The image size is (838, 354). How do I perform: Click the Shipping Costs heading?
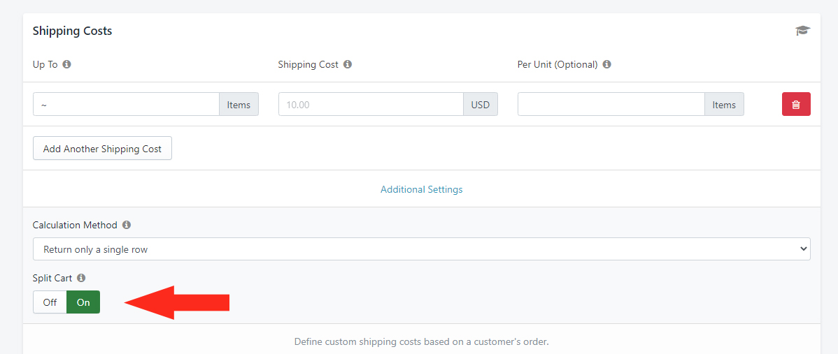[x=72, y=31]
